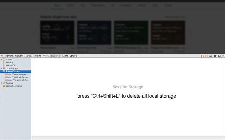
Task: Switch to the Console tab
Action: [73, 56]
